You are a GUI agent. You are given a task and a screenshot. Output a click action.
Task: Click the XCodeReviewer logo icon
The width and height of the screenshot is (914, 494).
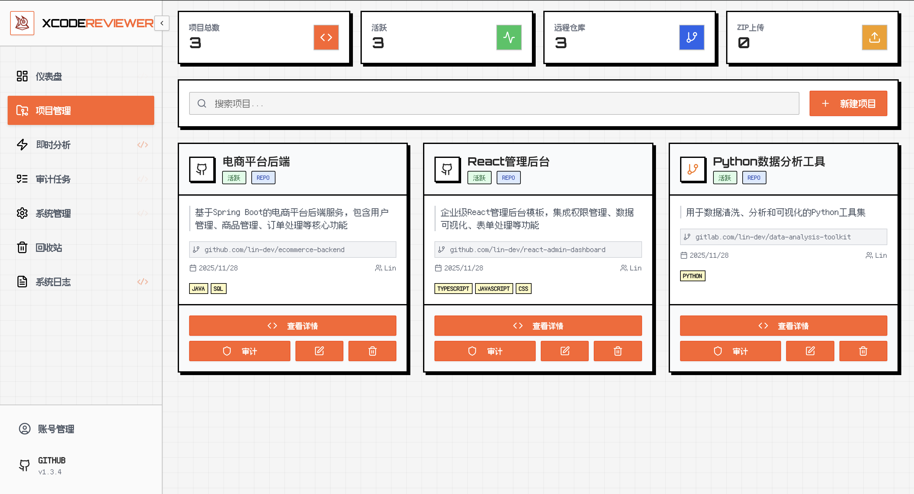(22, 23)
